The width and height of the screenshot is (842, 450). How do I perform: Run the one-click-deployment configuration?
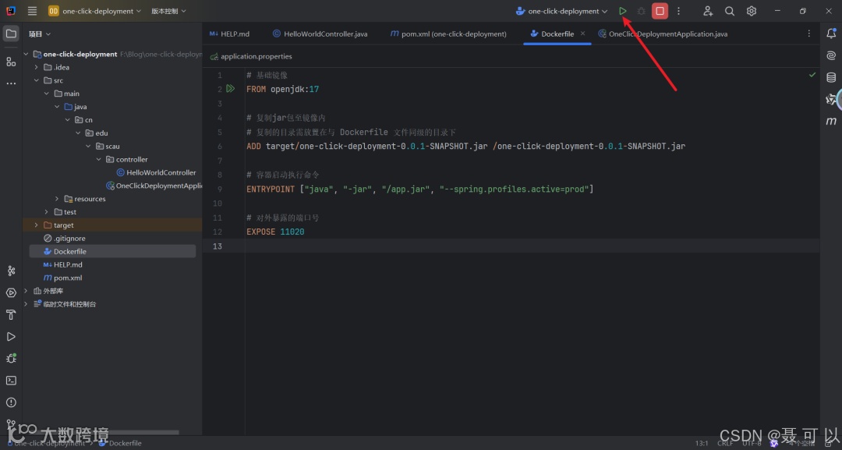(x=622, y=11)
